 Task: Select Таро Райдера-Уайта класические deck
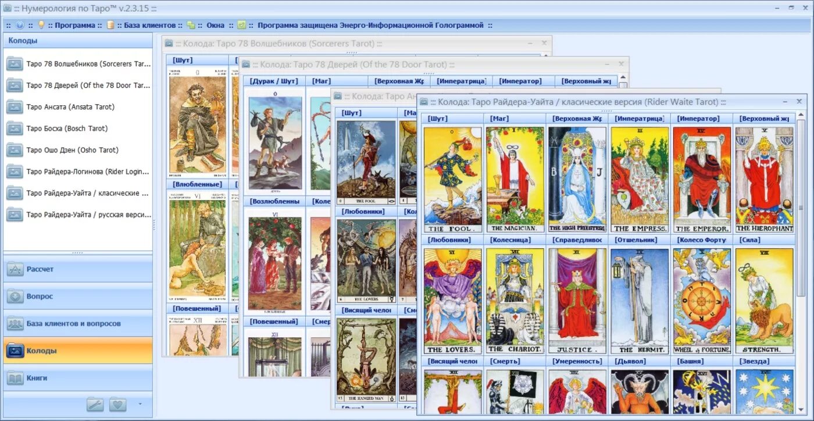[78, 193]
